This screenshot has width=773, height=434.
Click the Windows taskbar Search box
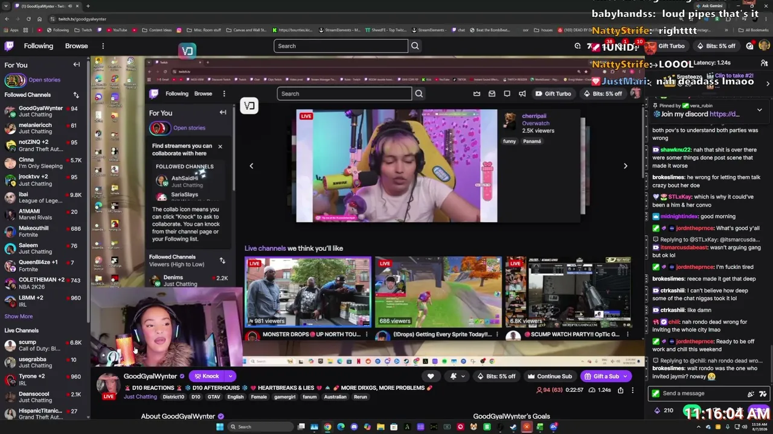tap(261, 427)
